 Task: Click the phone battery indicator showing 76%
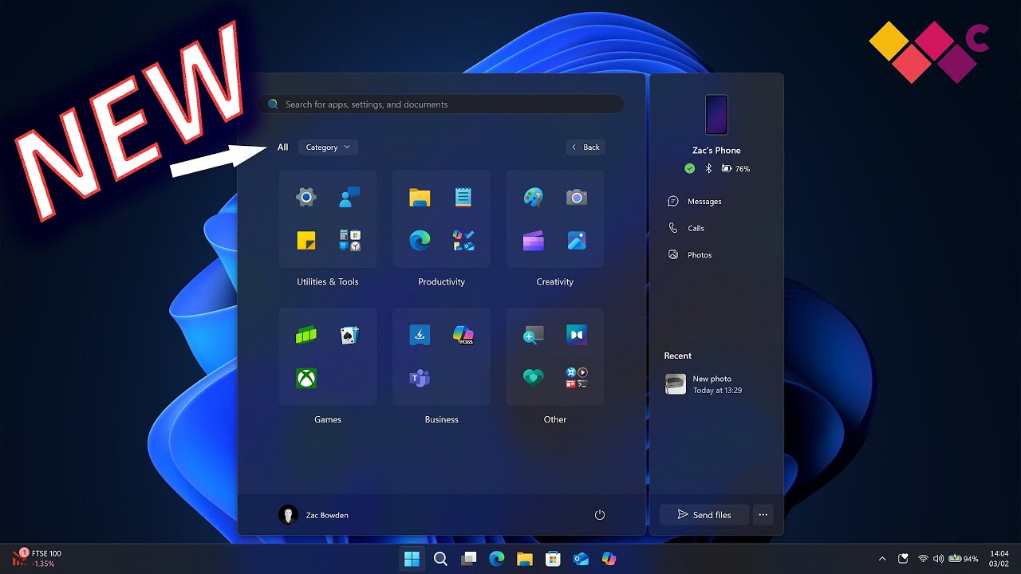pyautogui.click(x=727, y=168)
